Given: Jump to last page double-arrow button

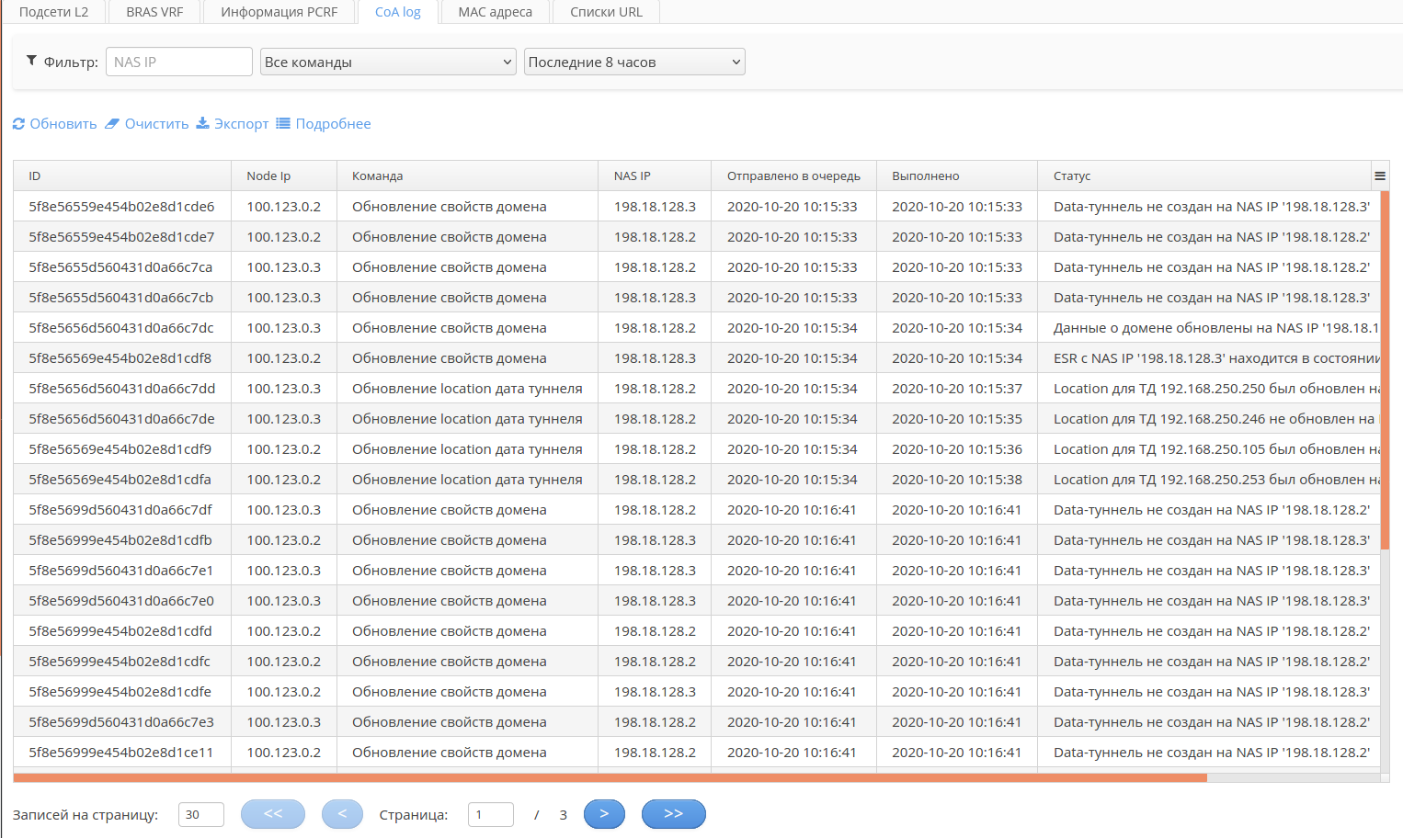Looking at the screenshot, I should click(673, 814).
